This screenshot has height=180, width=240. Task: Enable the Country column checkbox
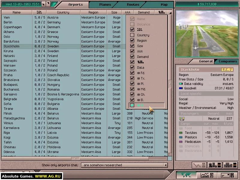pyautogui.click(x=132, y=35)
